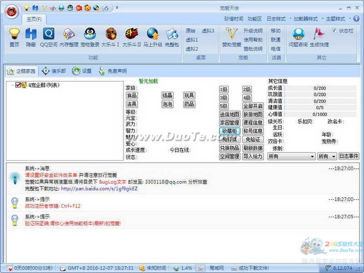Open the pan.baidu.com download link
This screenshot has height=273, width=364.
(99, 188)
